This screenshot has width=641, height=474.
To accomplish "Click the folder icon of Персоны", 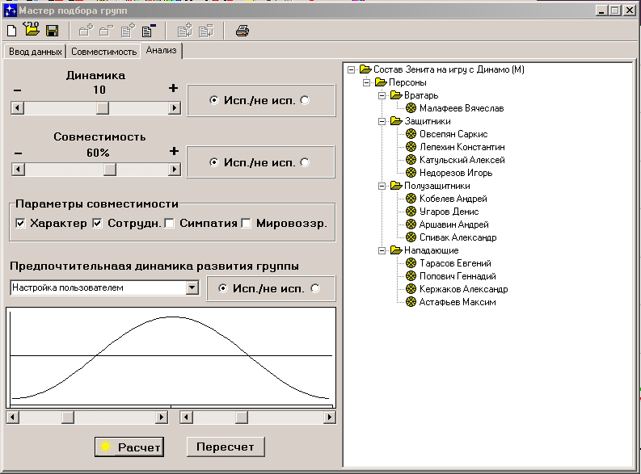I will coord(381,82).
